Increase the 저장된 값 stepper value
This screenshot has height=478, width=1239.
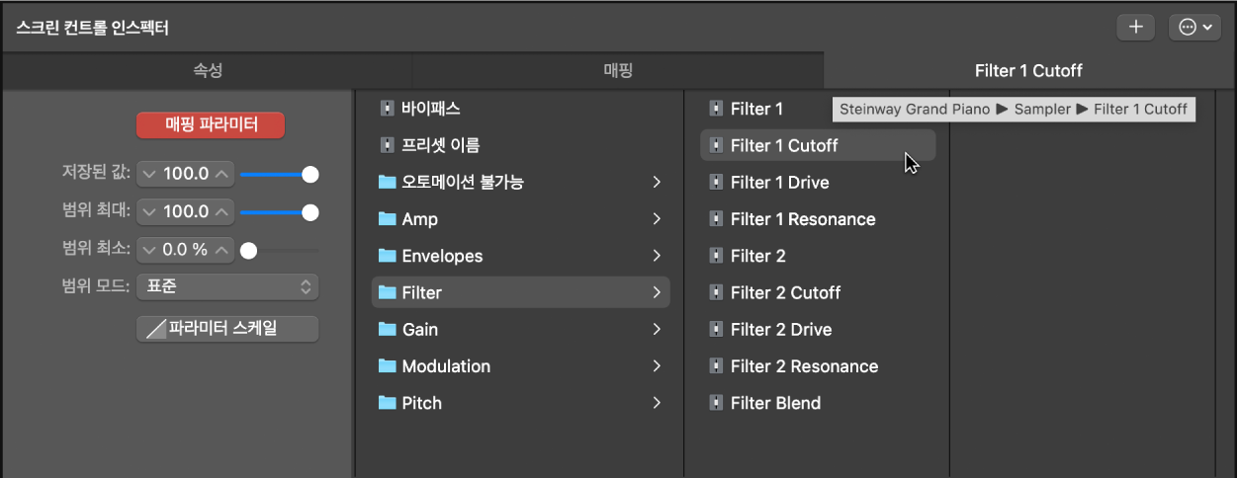point(222,175)
